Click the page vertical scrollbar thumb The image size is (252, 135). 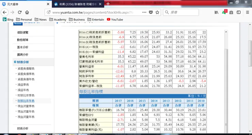click(x=250, y=53)
